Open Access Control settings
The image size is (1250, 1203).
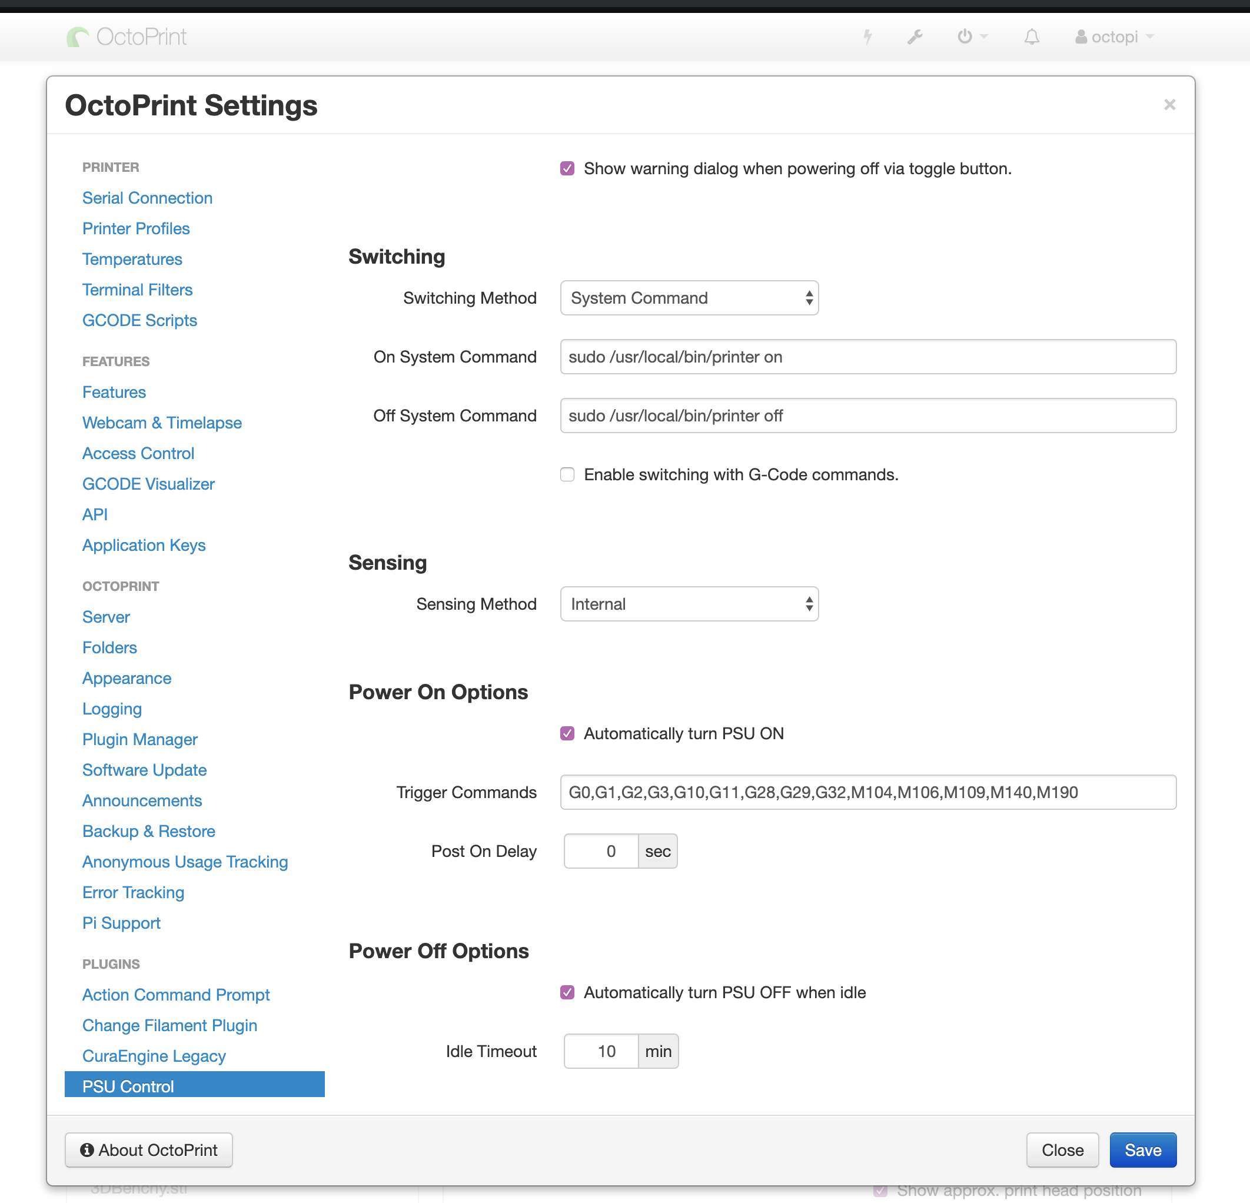[x=138, y=454]
